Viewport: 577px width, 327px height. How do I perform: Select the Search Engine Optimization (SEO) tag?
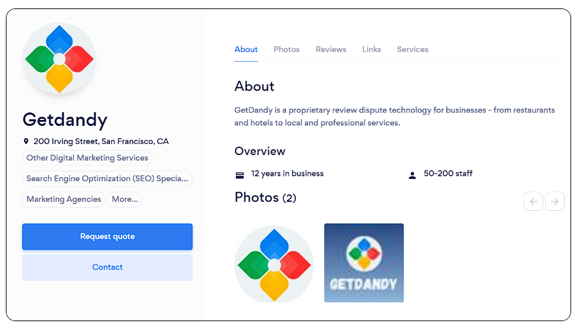pyautogui.click(x=107, y=178)
